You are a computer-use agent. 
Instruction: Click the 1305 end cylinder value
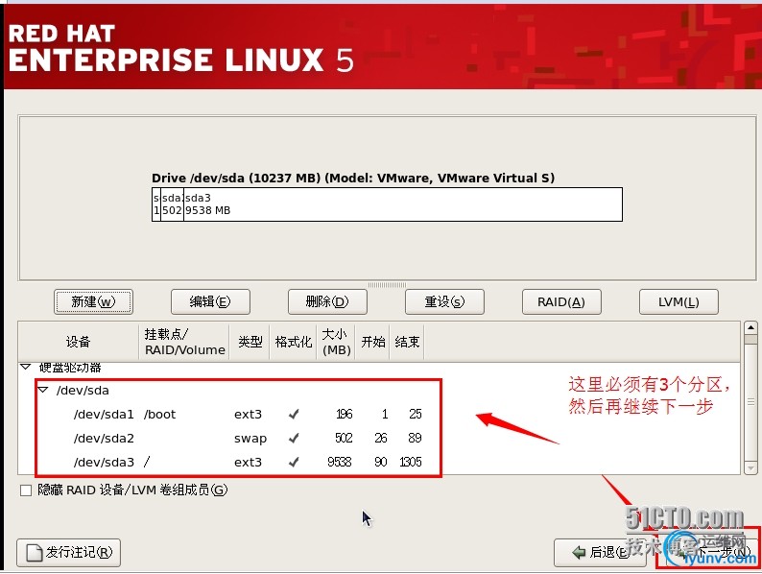click(x=411, y=462)
